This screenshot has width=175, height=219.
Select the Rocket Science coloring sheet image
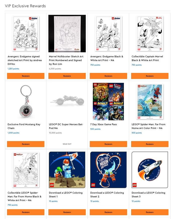click(150, 170)
